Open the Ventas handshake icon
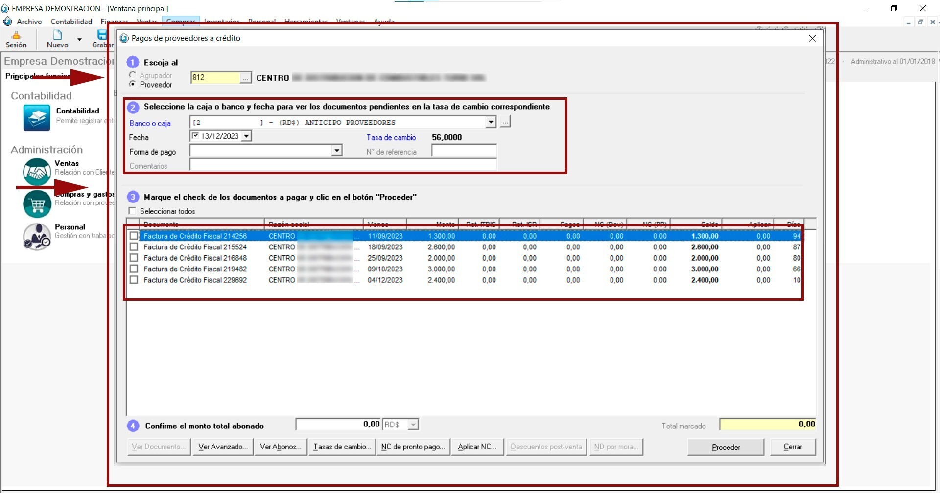Viewport: 940px width, 493px height. (37, 172)
